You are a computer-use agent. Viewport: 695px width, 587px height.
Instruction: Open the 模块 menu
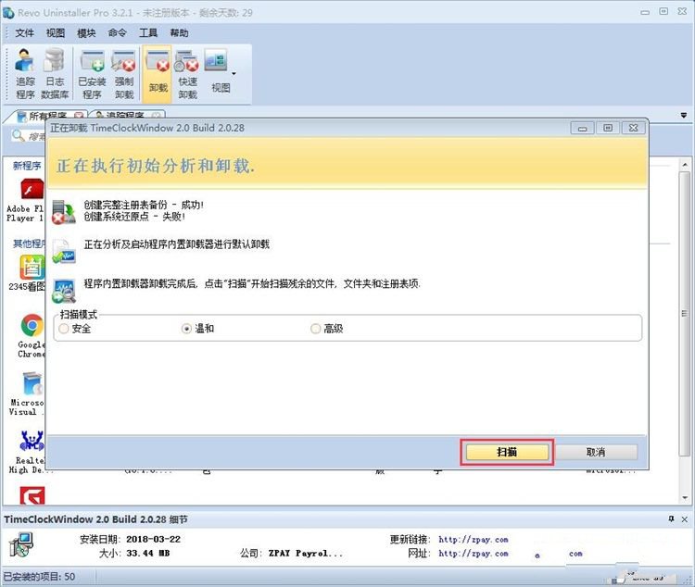coord(86,32)
